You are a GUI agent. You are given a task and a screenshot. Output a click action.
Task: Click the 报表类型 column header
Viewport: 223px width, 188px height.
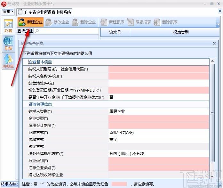coord(181,32)
